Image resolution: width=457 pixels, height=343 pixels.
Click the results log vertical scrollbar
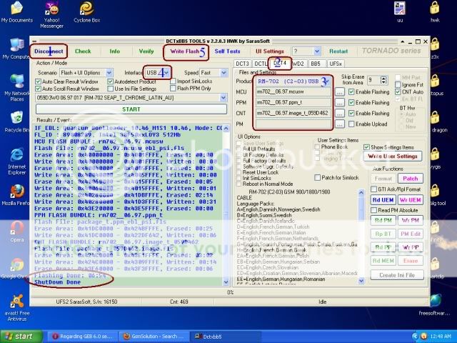(x=226, y=205)
